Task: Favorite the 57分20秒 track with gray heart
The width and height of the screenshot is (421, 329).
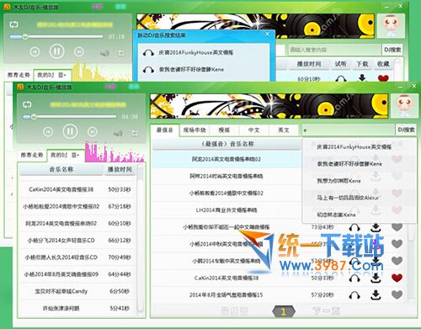Action: point(397,295)
